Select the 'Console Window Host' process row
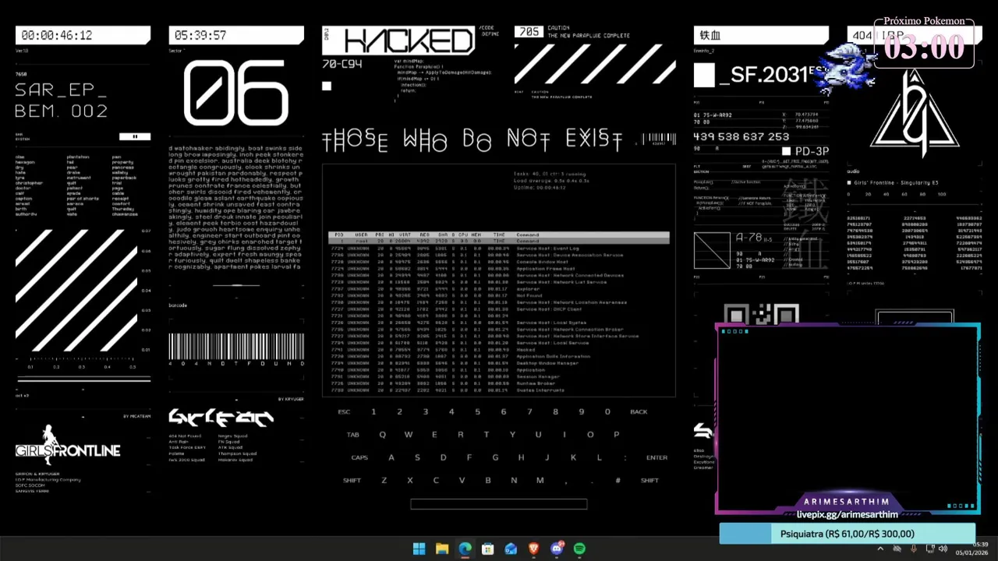Screen dimensions: 998x561 [x=499, y=262]
